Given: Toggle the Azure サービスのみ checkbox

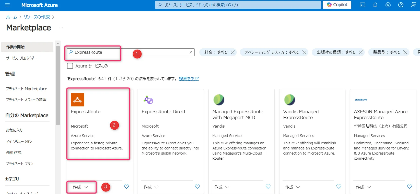Looking at the screenshot, I should pyautogui.click(x=70, y=66).
